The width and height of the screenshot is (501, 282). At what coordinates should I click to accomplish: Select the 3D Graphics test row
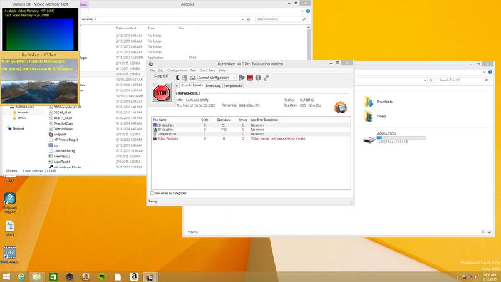[251, 130]
